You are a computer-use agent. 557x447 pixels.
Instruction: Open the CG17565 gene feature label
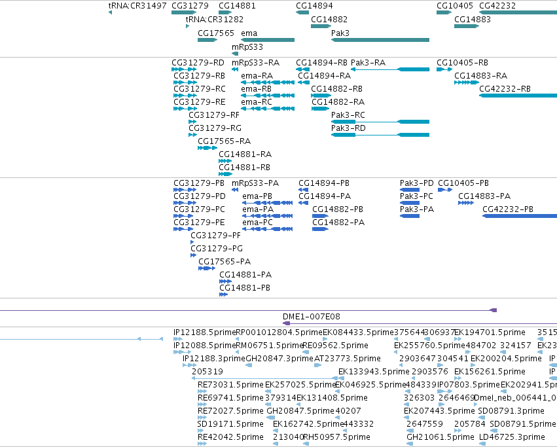[x=216, y=33]
